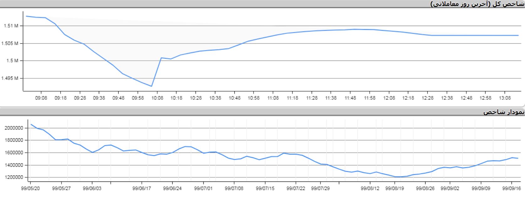Click the 1.5 M y-axis label
This screenshot has height=199, width=525.
click(12, 61)
